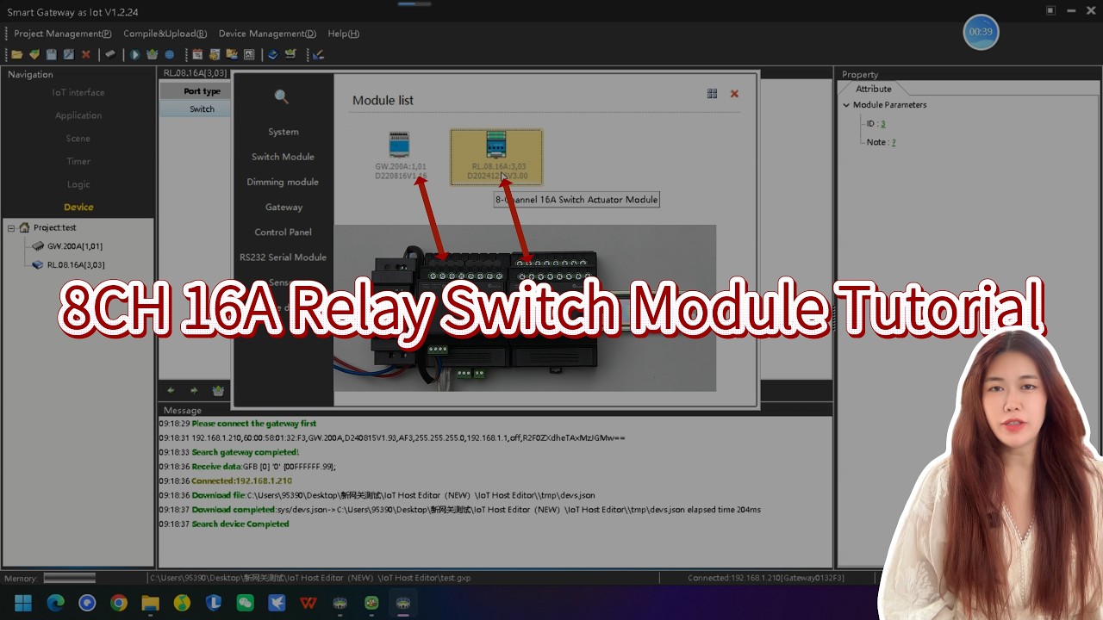Open the Help menu

(343, 34)
